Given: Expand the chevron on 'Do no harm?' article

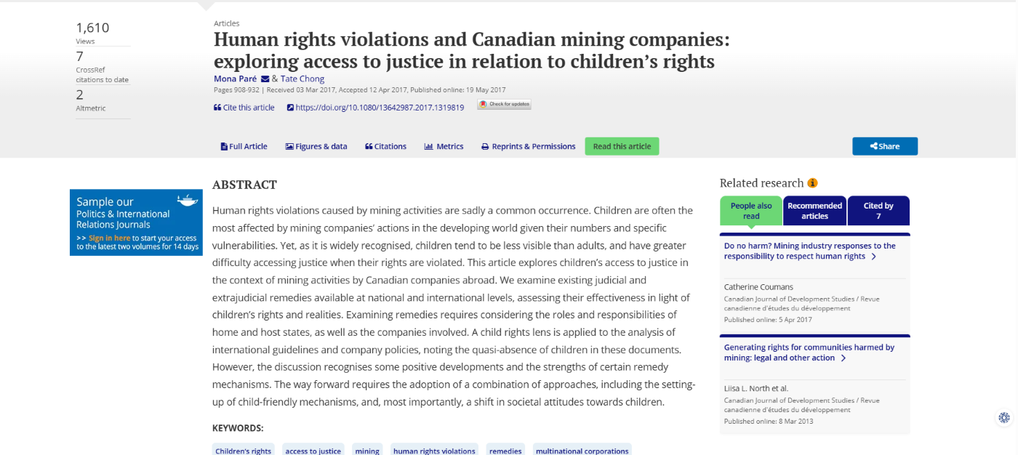Looking at the screenshot, I should coord(875,256).
